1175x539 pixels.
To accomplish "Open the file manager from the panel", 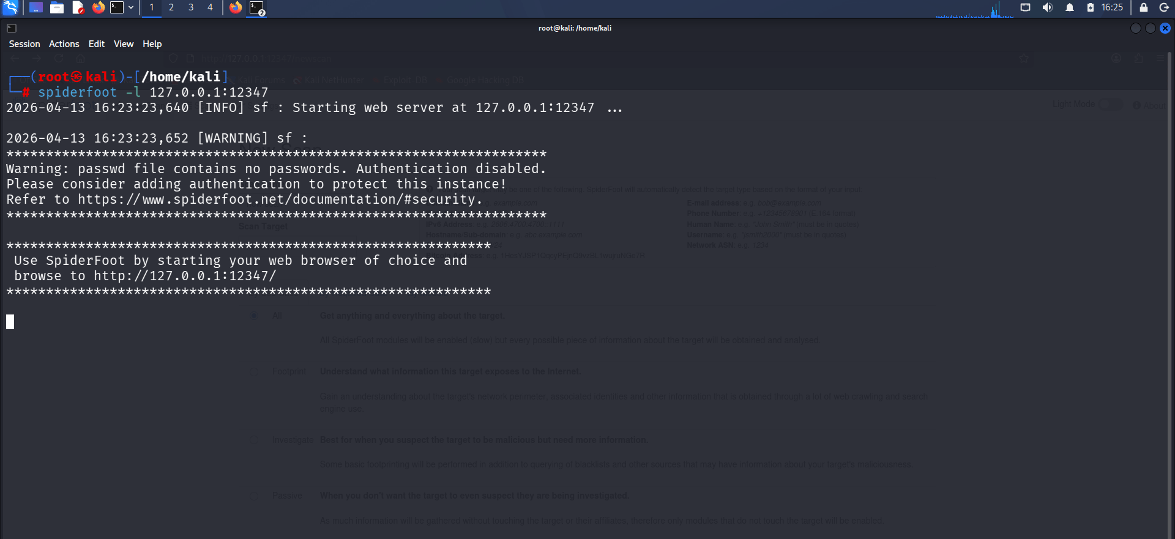I will [x=57, y=7].
